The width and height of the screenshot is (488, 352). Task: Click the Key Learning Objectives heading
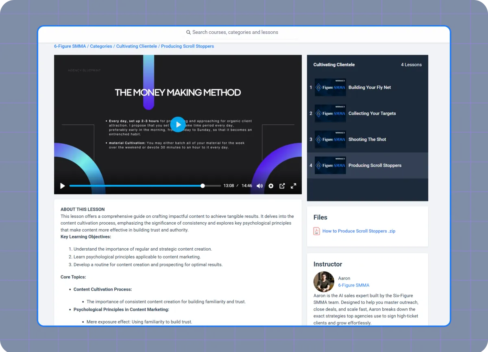click(x=86, y=237)
